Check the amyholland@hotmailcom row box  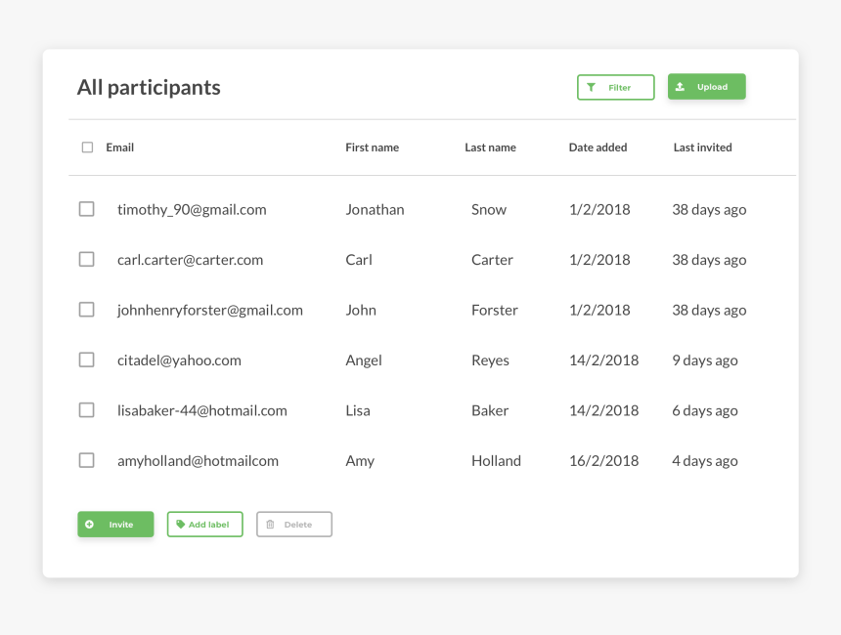click(x=87, y=460)
